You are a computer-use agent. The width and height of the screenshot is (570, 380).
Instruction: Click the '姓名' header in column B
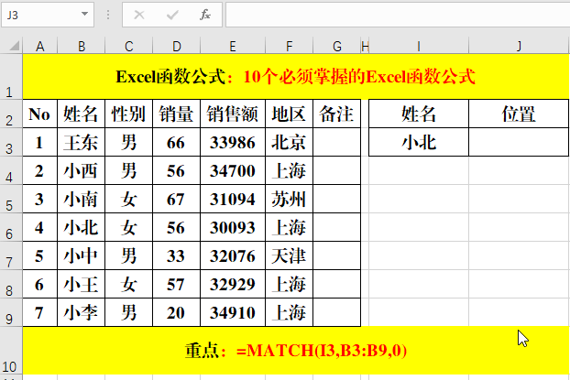(x=81, y=114)
